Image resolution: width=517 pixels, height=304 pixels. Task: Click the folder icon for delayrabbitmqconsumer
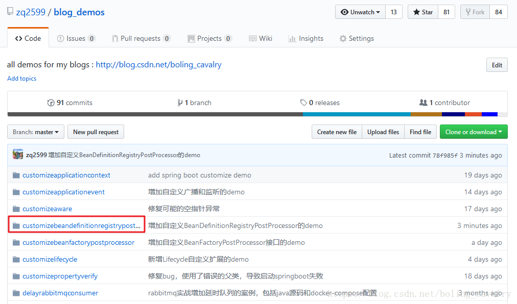tap(16, 292)
